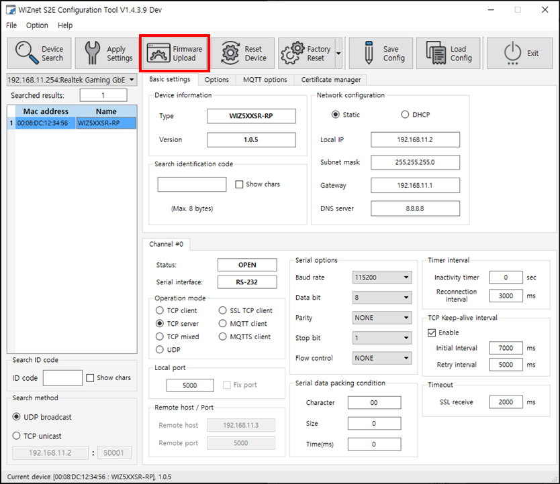560x484 pixels.
Task: Click the packing condition Size field
Action: click(x=374, y=424)
